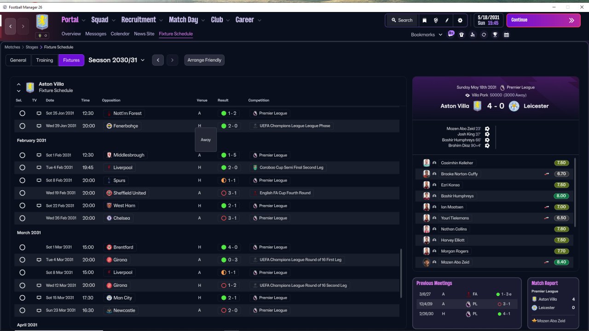Expand the Recruitment menu chevron

pos(161,20)
